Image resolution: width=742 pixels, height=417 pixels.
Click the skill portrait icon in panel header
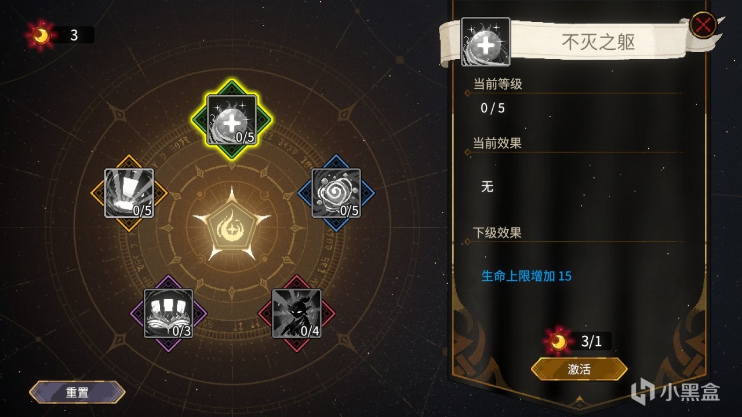[486, 42]
